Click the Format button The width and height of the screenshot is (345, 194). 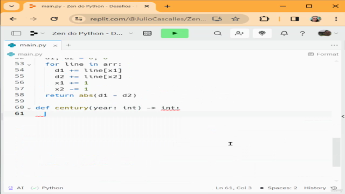point(323,54)
